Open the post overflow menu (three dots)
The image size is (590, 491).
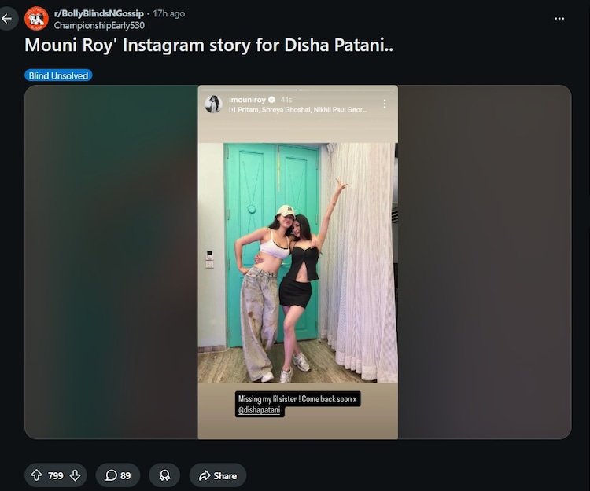click(559, 18)
